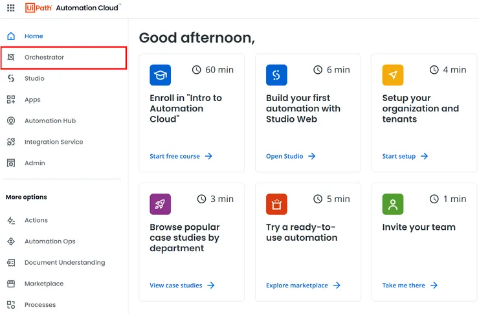This screenshot has height=314, width=479.
Task: Click the Integration Service sidebar icon
Action: [11, 142]
